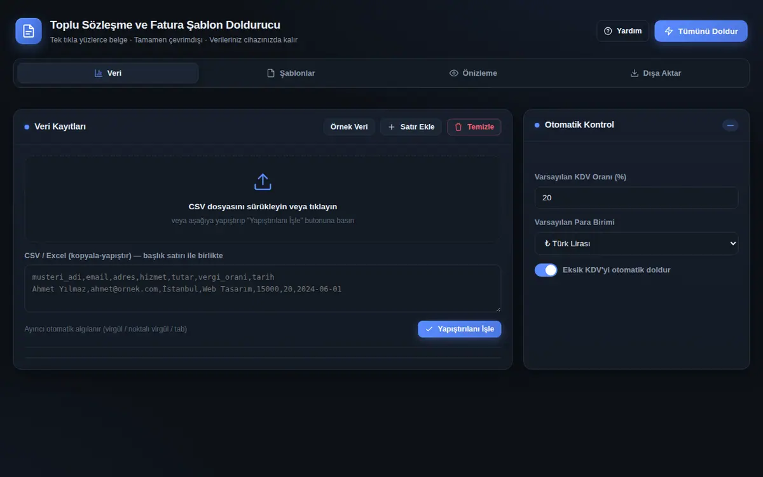The width and height of the screenshot is (763, 477).
Task: Add a row with Satır Ekle
Action: click(x=411, y=127)
